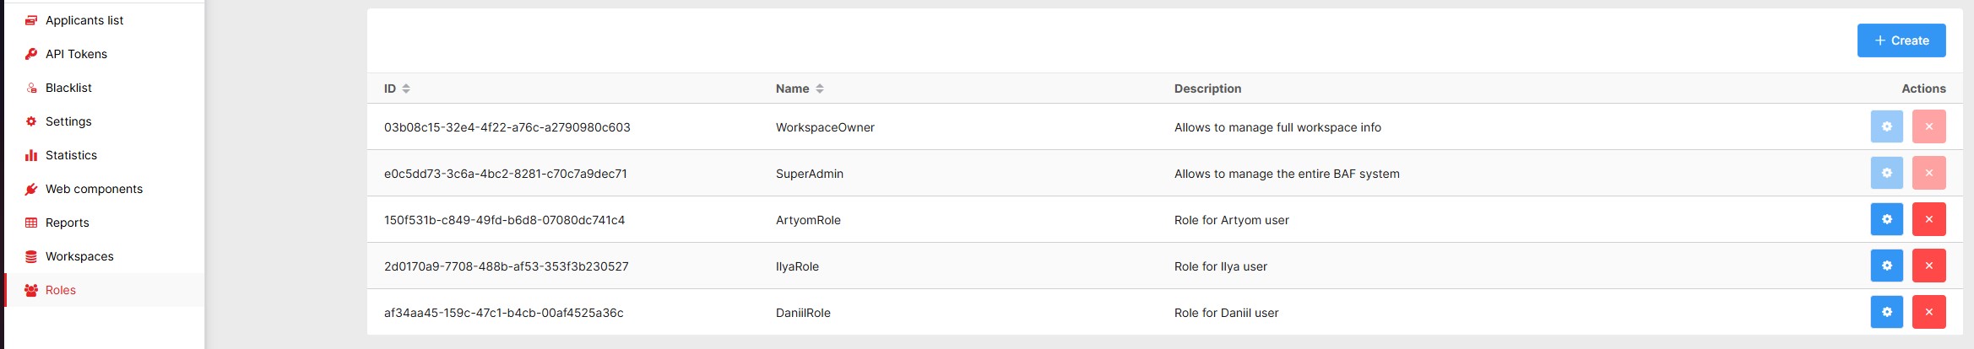
Task: Open the gear settings for DaniilRole
Action: click(x=1886, y=312)
